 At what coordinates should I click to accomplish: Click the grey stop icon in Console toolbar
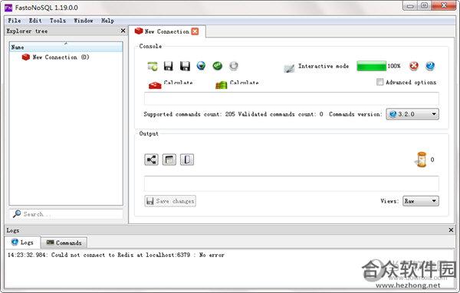[x=234, y=66]
